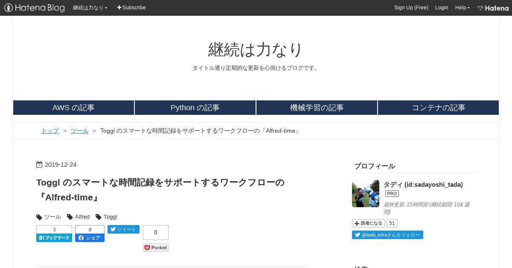Screen dimensions: 512x268
Task: Select the Python の記事 menu tab
Action: [195, 108]
